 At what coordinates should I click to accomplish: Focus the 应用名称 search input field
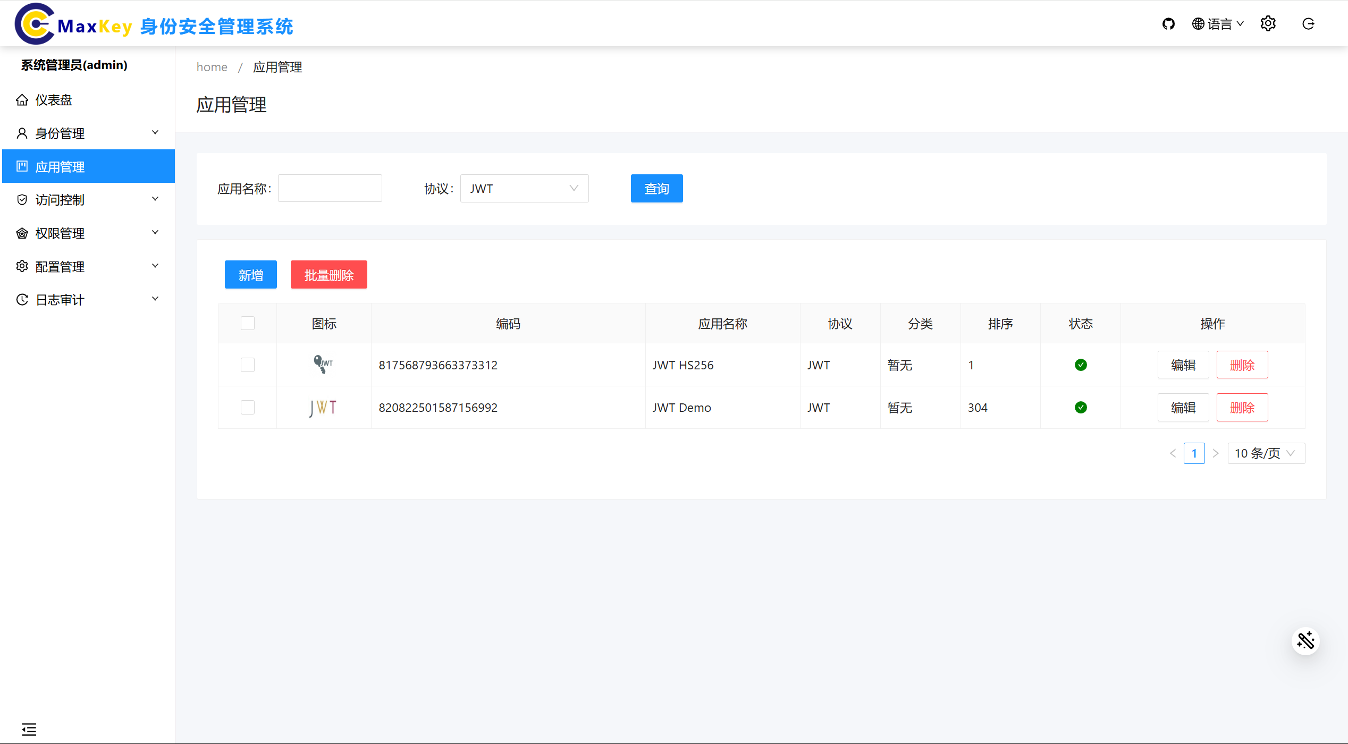[x=330, y=189]
